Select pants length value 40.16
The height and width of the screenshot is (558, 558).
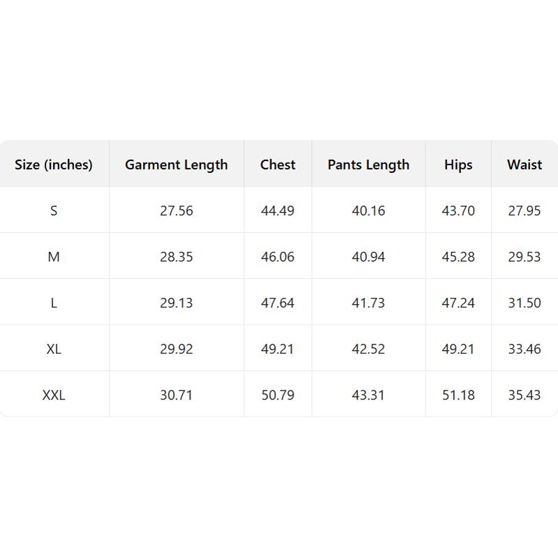point(368,211)
